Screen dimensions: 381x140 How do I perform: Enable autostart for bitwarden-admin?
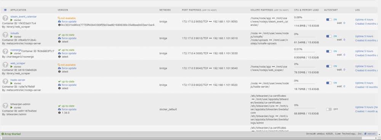[329, 109]
